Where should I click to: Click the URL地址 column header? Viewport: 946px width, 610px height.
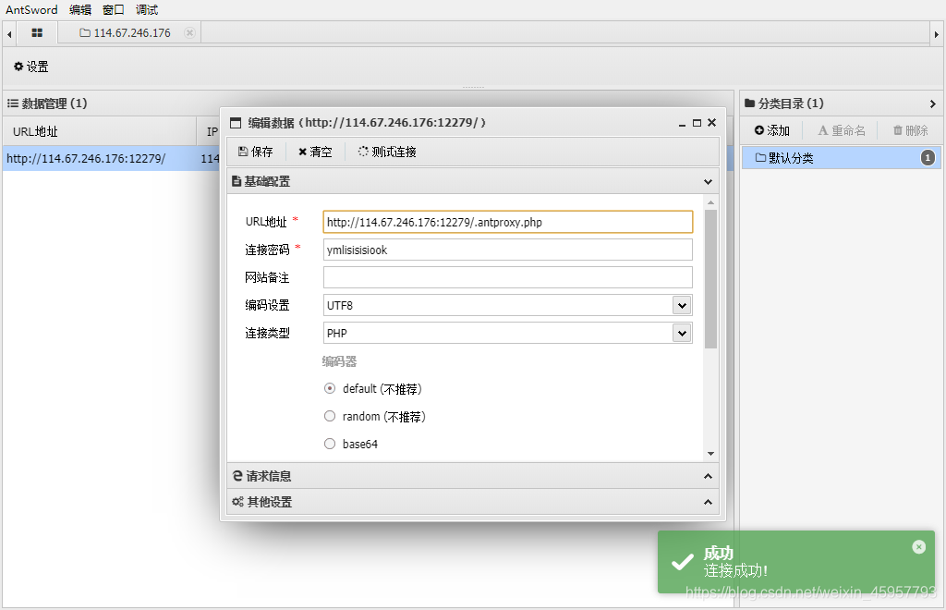click(x=100, y=131)
